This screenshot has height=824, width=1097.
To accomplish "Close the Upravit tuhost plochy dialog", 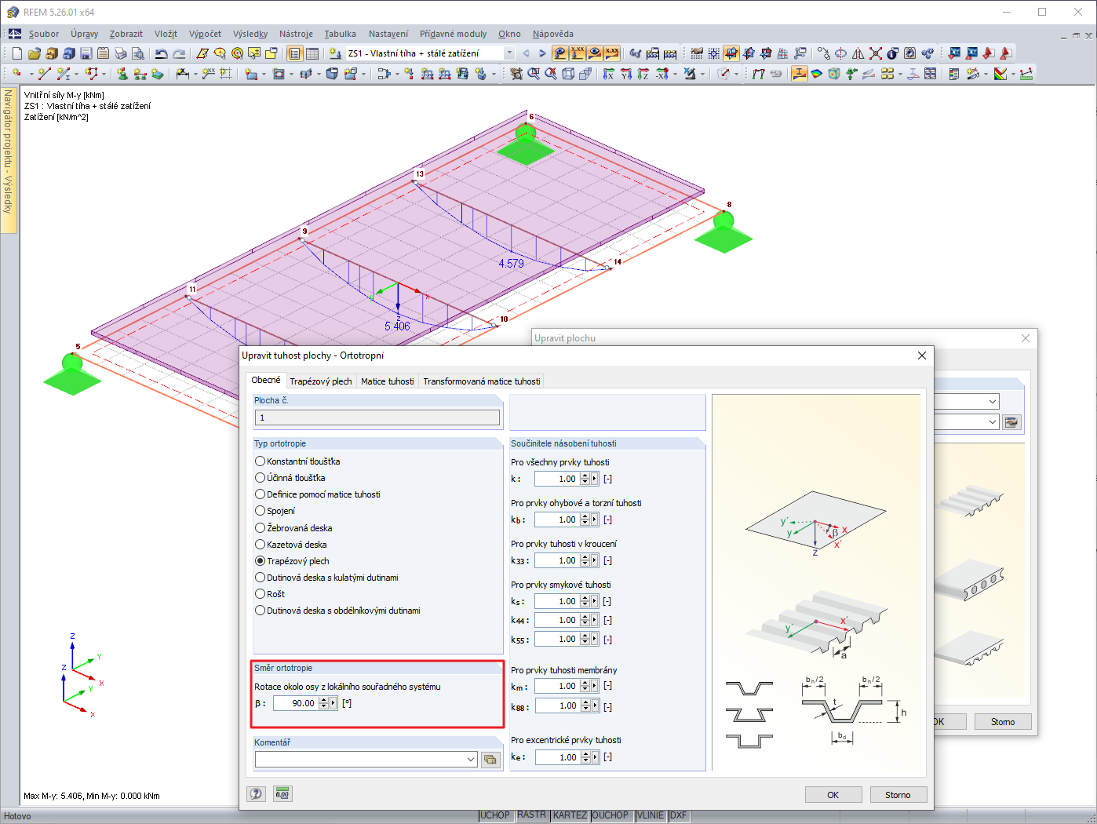I will click(x=922, y=355).
